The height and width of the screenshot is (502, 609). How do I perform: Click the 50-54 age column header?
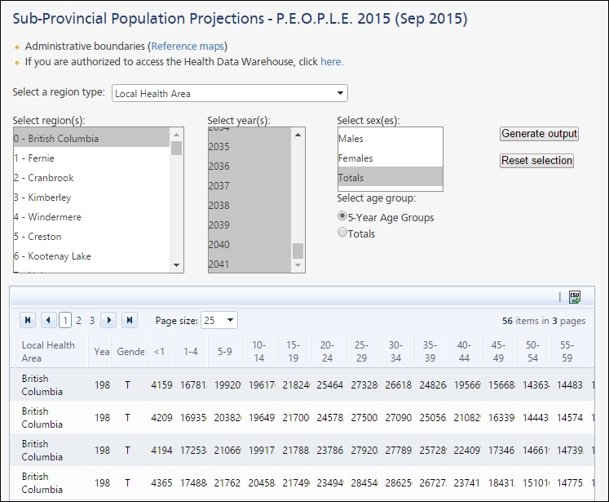point(532,351)
